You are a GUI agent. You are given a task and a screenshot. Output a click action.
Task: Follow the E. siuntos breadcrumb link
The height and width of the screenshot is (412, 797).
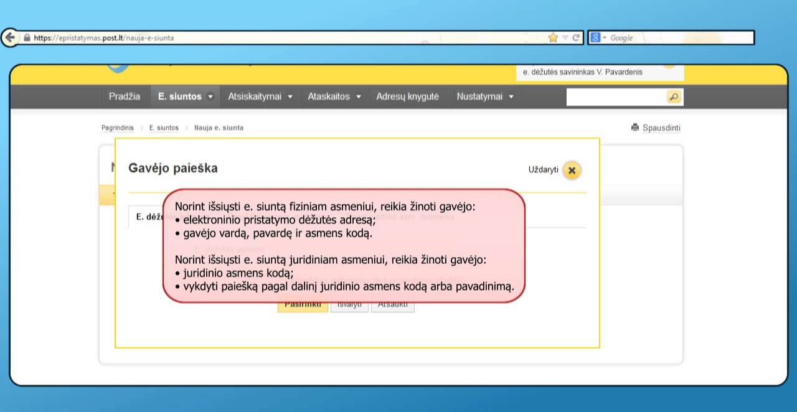[164, 128]
